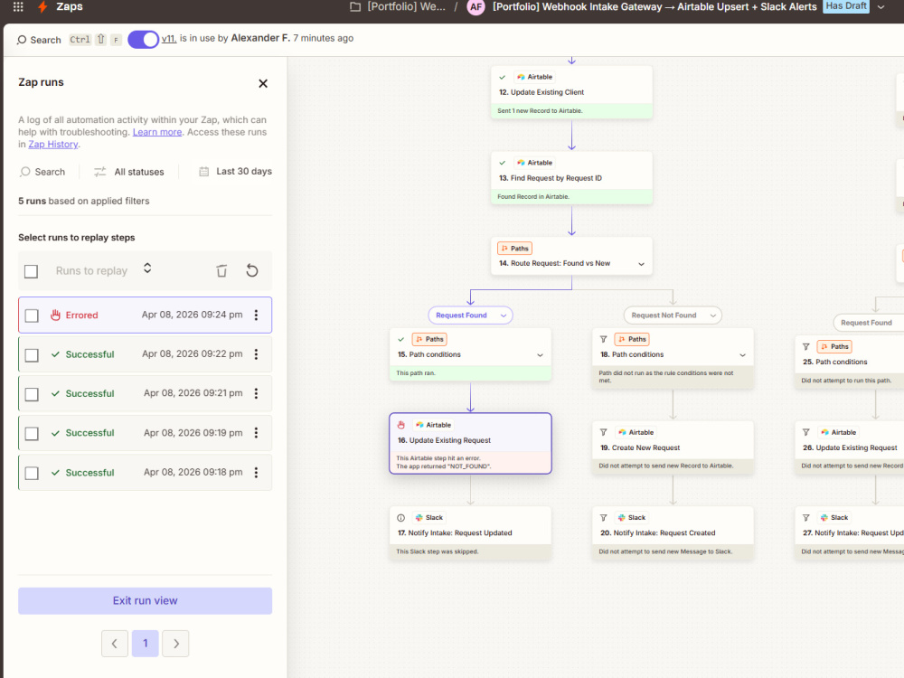This screenshot has width=904, height=678.
Task: Check the 09:22 pm Successful run checkbox
Action: (32, 354)
